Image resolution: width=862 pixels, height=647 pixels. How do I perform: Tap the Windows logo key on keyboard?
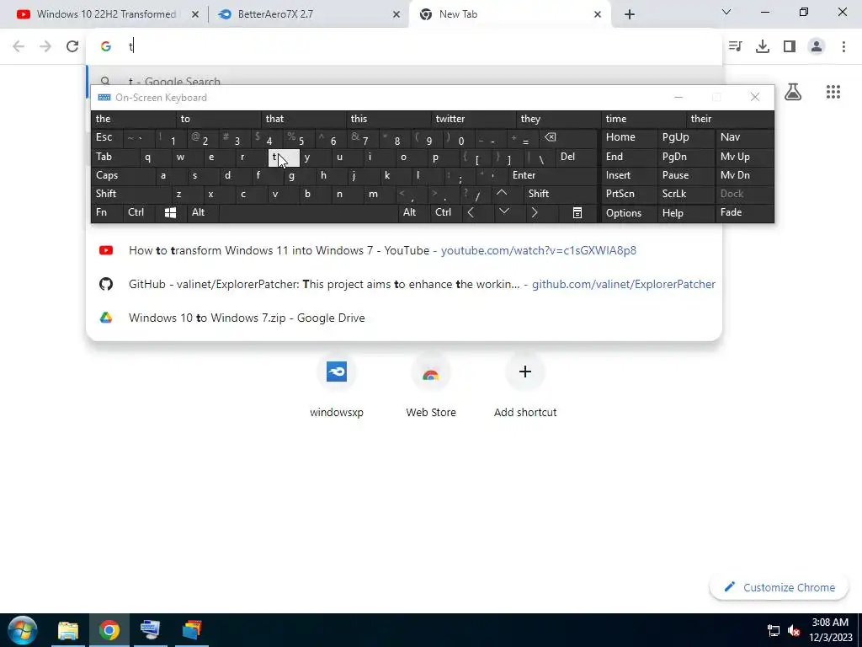tap(170, 212)
